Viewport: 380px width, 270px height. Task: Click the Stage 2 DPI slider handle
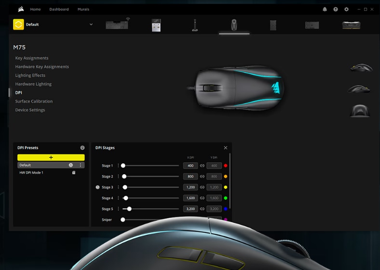point(124,176)
